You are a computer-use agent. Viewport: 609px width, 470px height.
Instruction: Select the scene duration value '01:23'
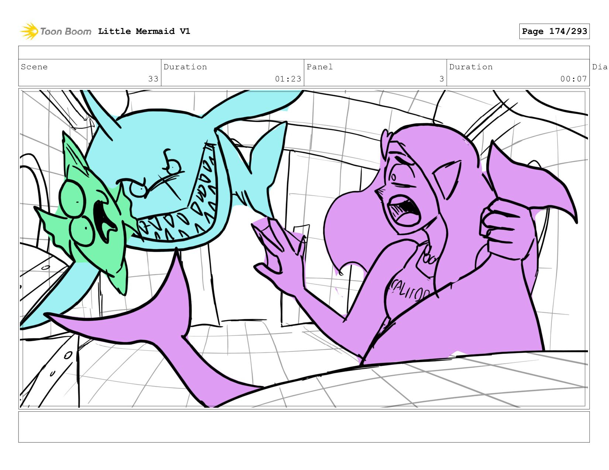pyautogui.click(x=288, y=79)
